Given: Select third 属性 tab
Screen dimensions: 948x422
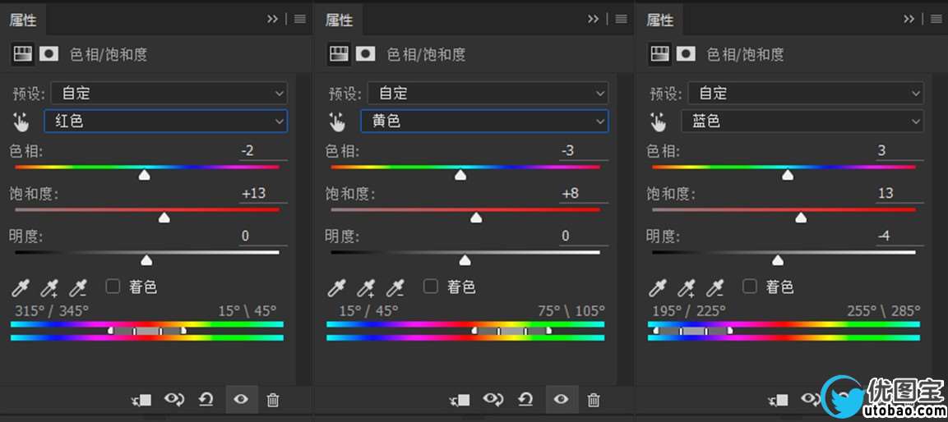Looking at the screenshot, I should (660, 21).
